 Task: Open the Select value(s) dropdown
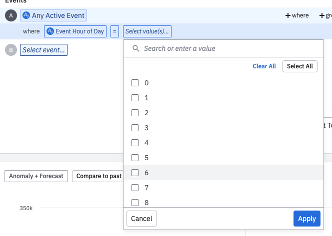pyautogui.click(x=147, y=31)
